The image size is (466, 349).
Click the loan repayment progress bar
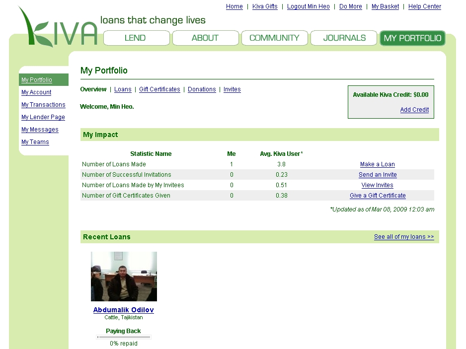124,337
